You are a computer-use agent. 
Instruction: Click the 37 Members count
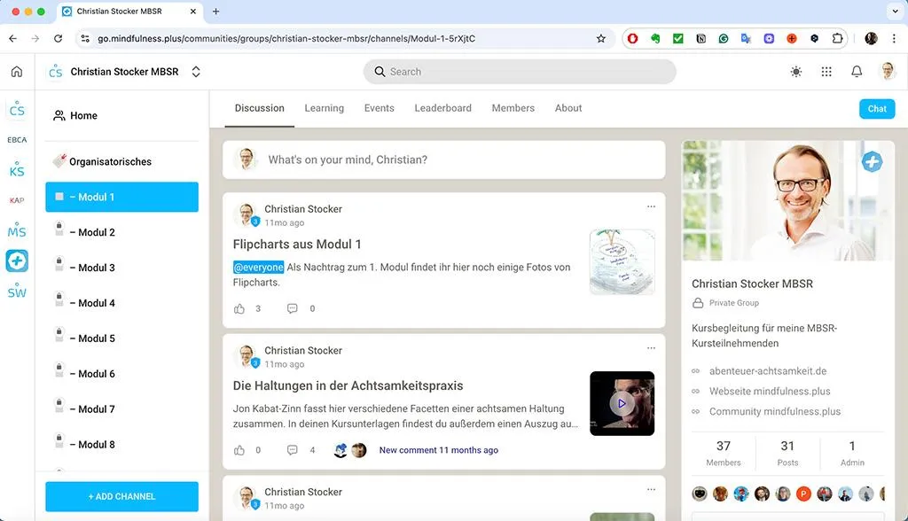[x=724, y=453]
